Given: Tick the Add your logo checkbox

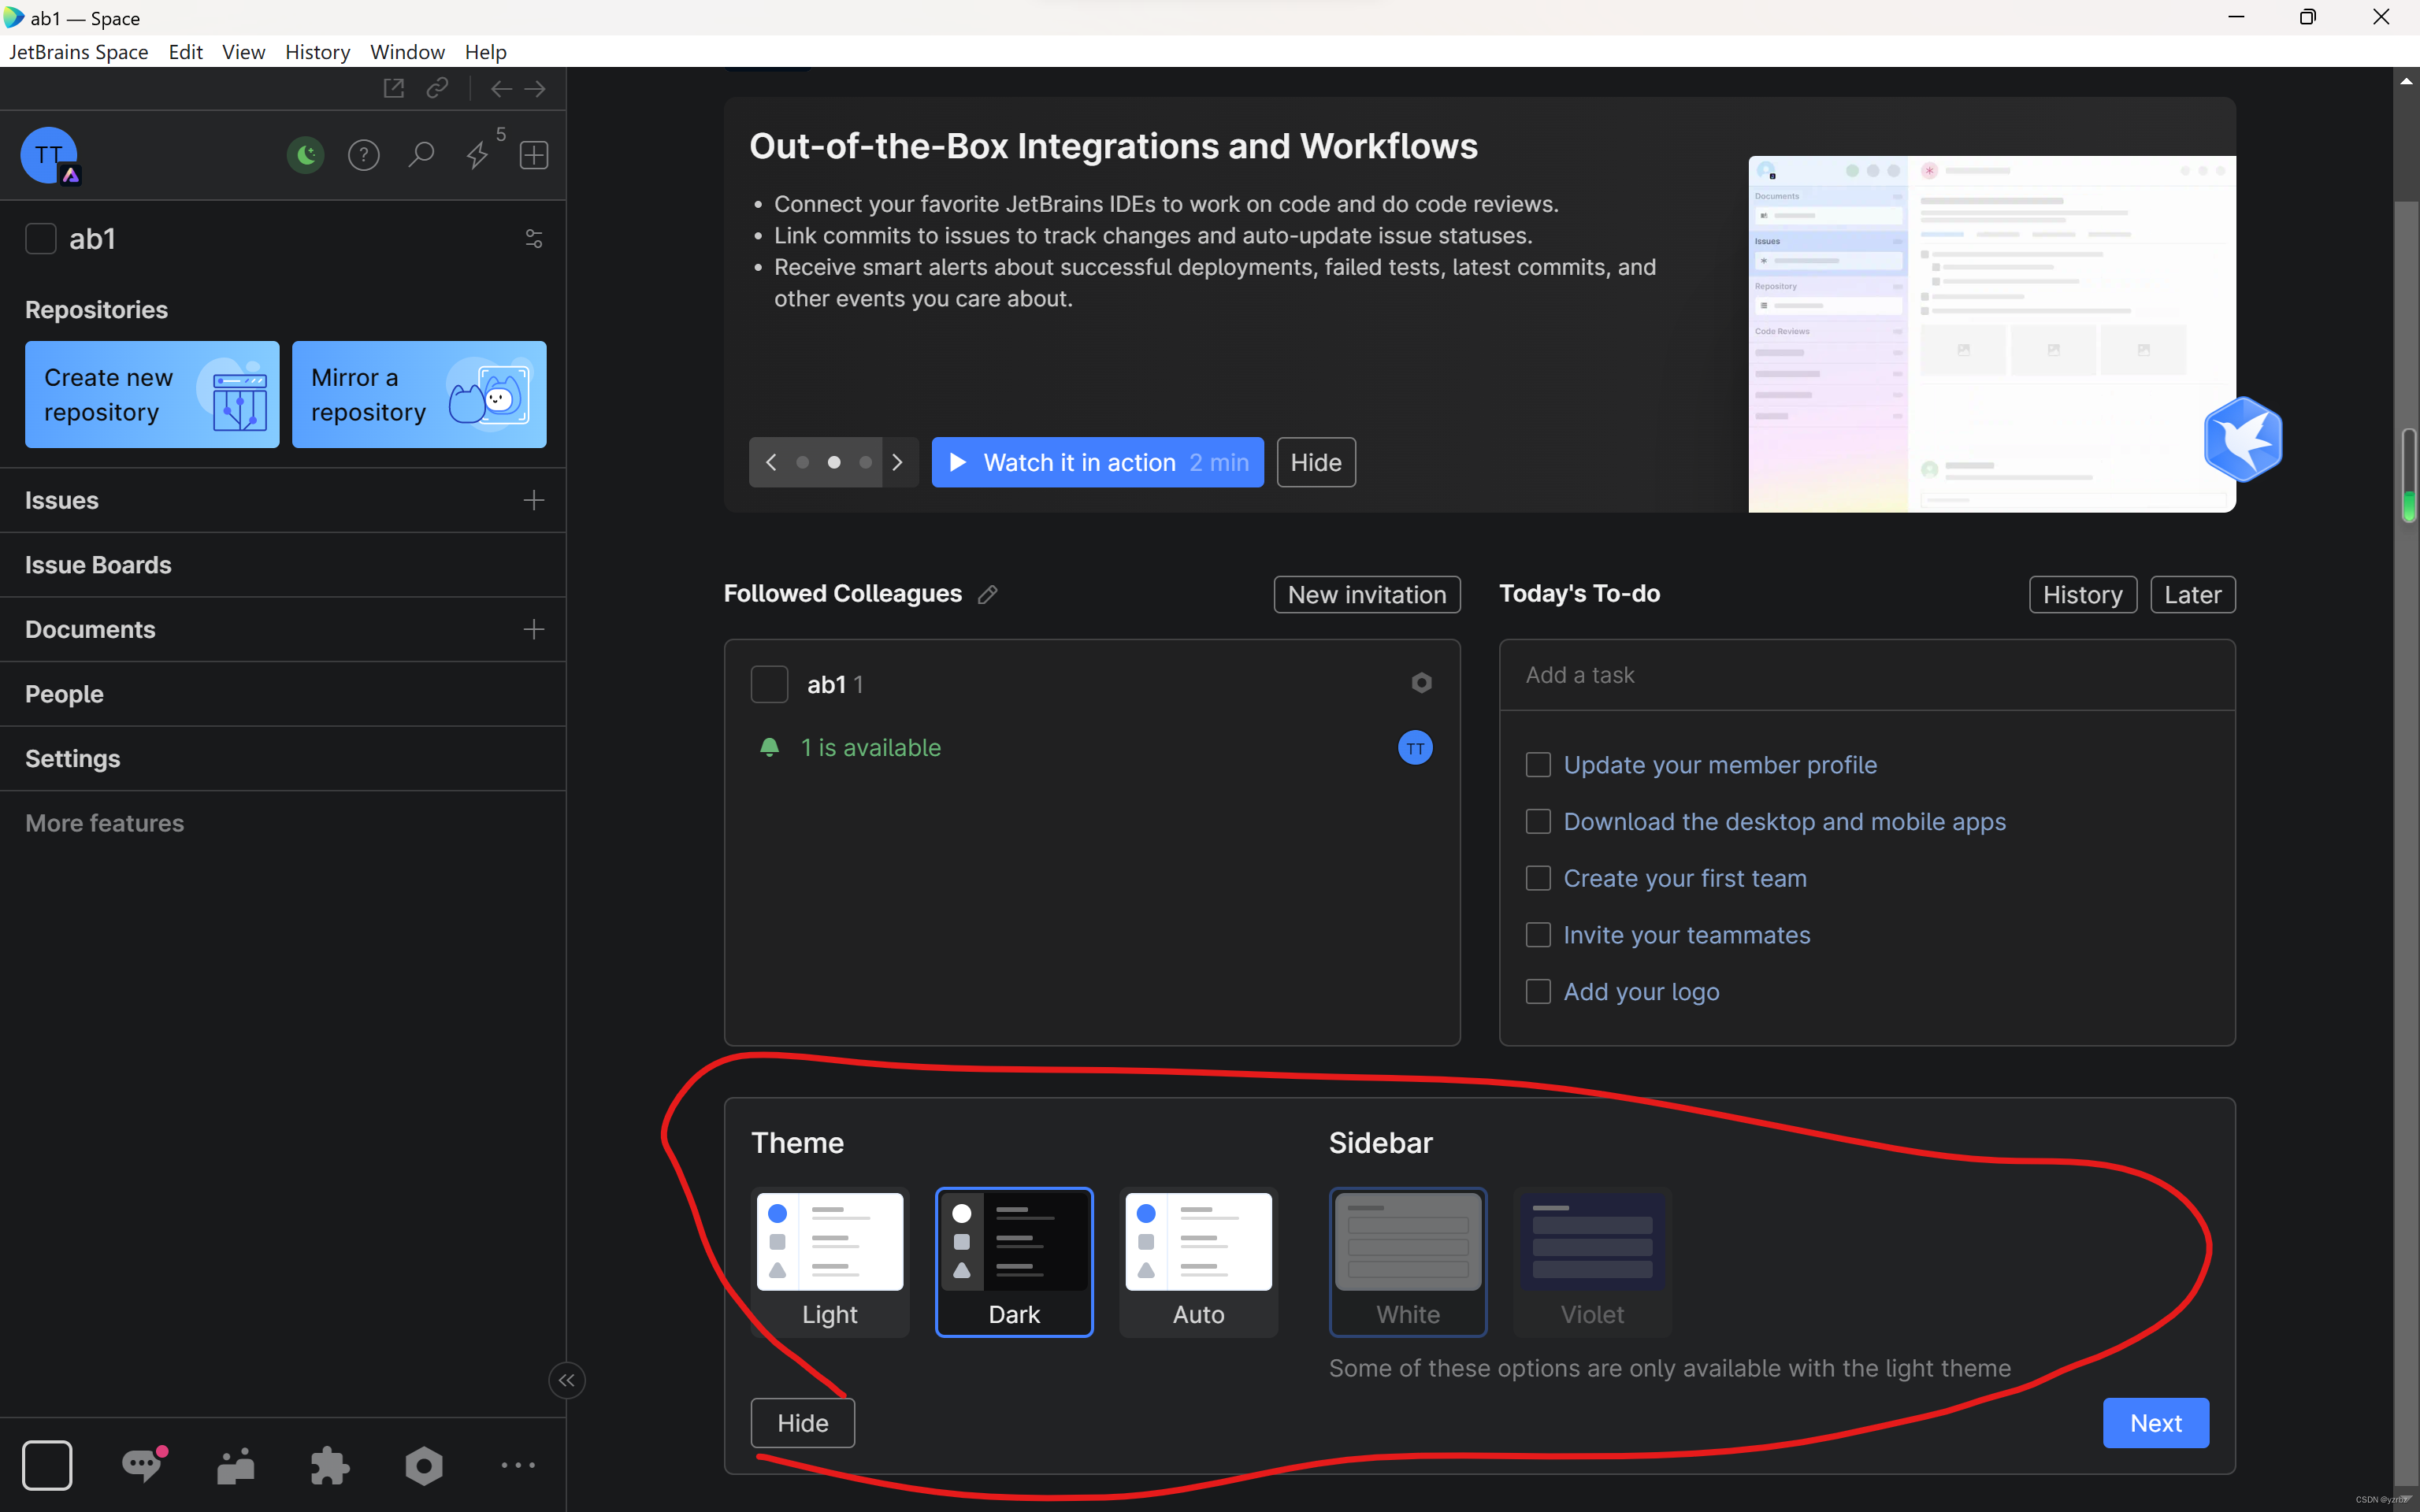Looking at the screenshot, I should 1538,992.
